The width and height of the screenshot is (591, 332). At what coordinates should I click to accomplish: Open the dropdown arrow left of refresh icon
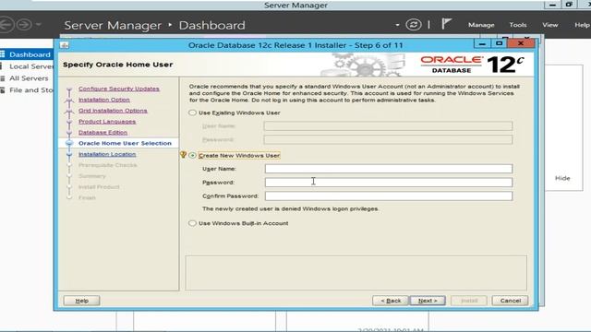coord(397,25)
